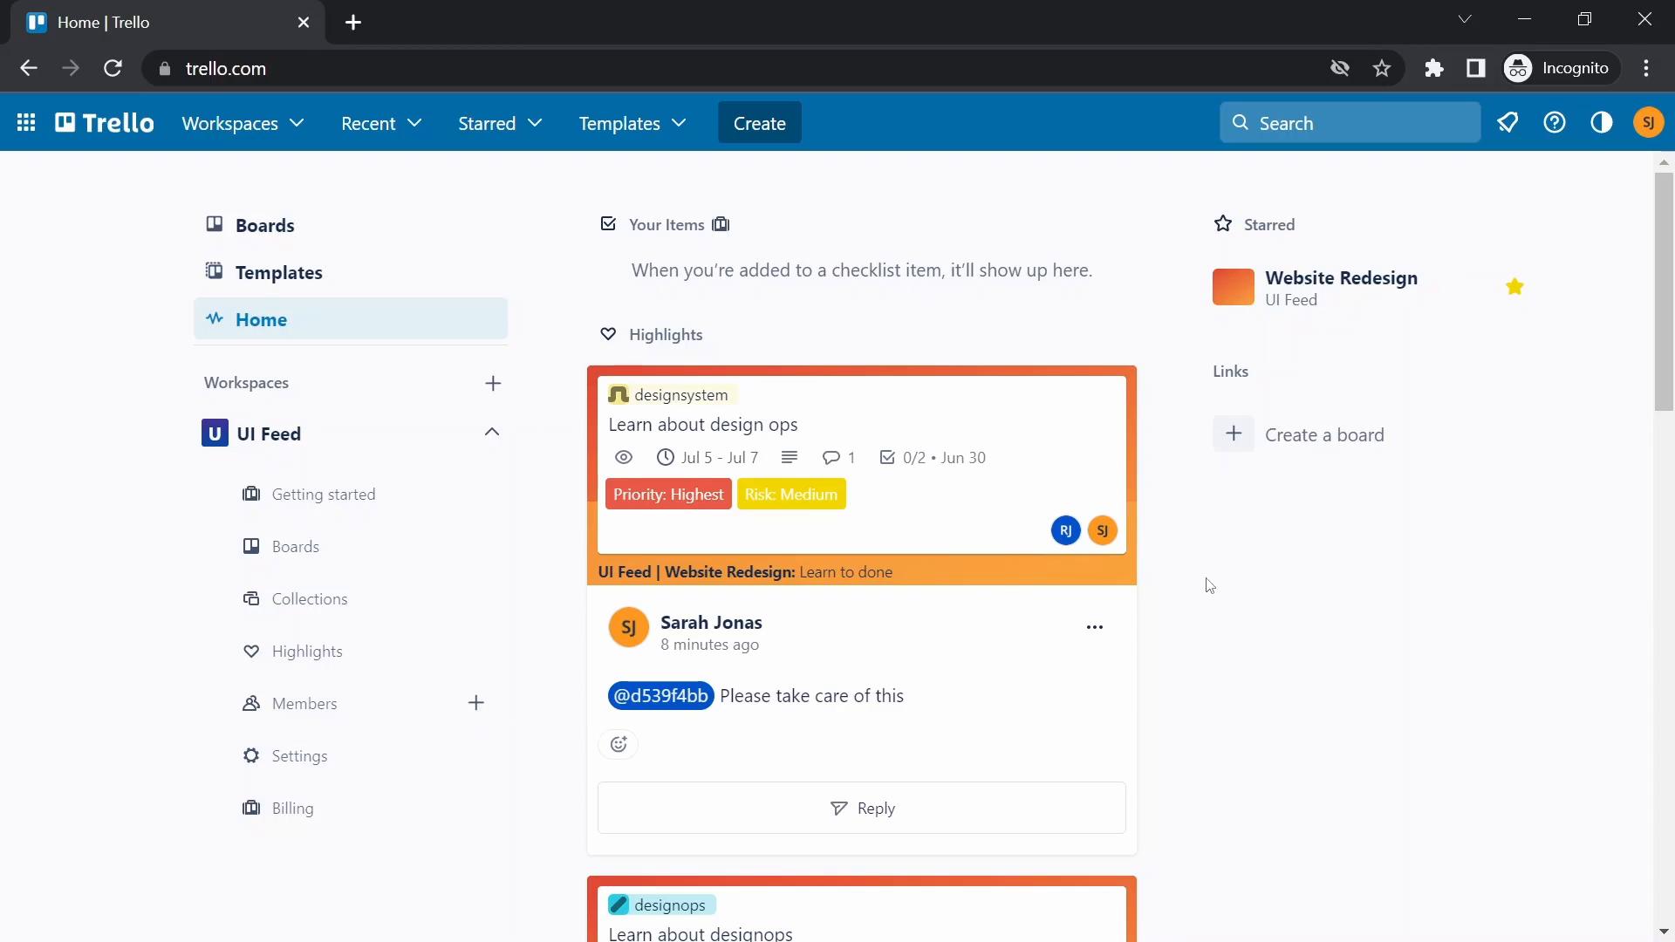Click the members icon in UI Feed
Screen dimensions: 1675x942
click(x=250, y=703)
